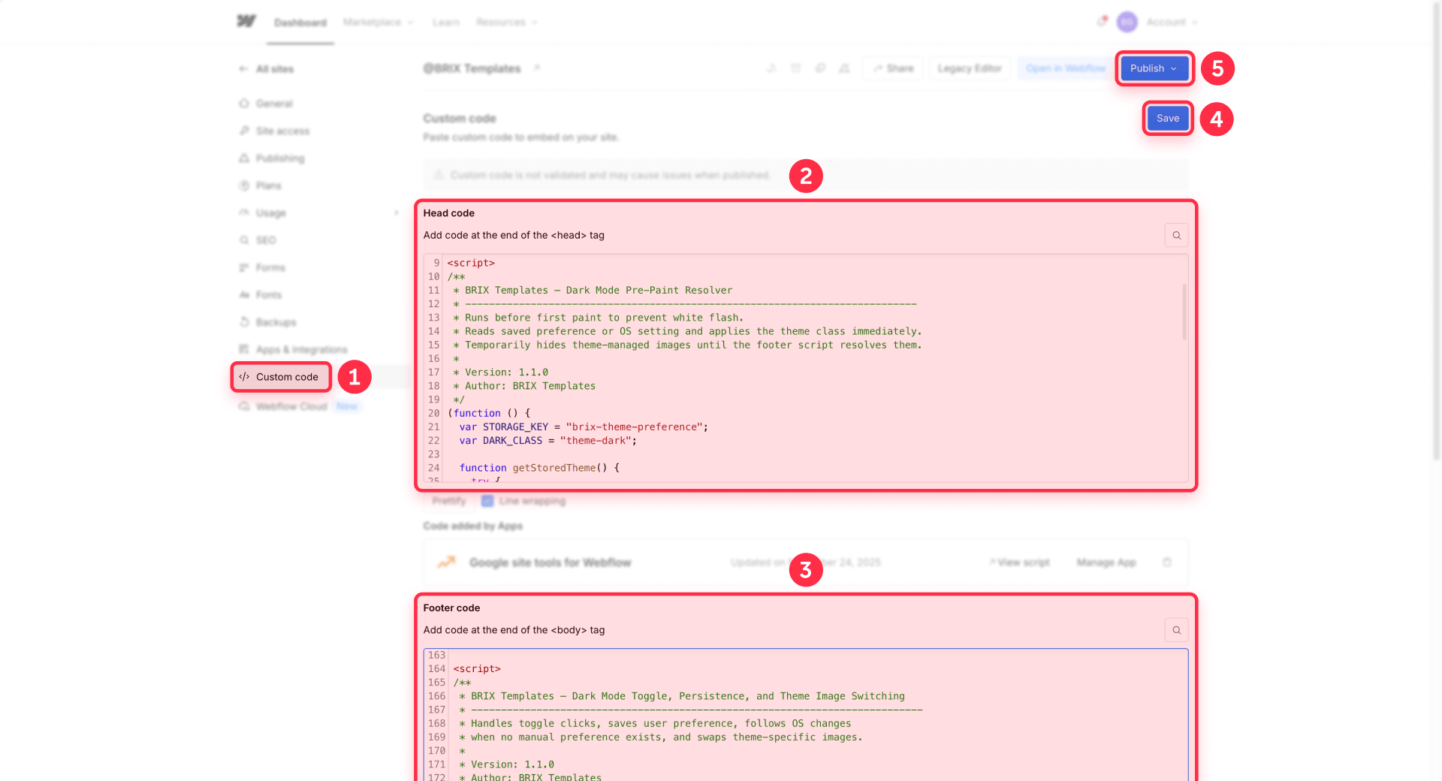This screenshot has height=781, width=1442.
Task: Open the SEO settings section
Action: (266, 240)
